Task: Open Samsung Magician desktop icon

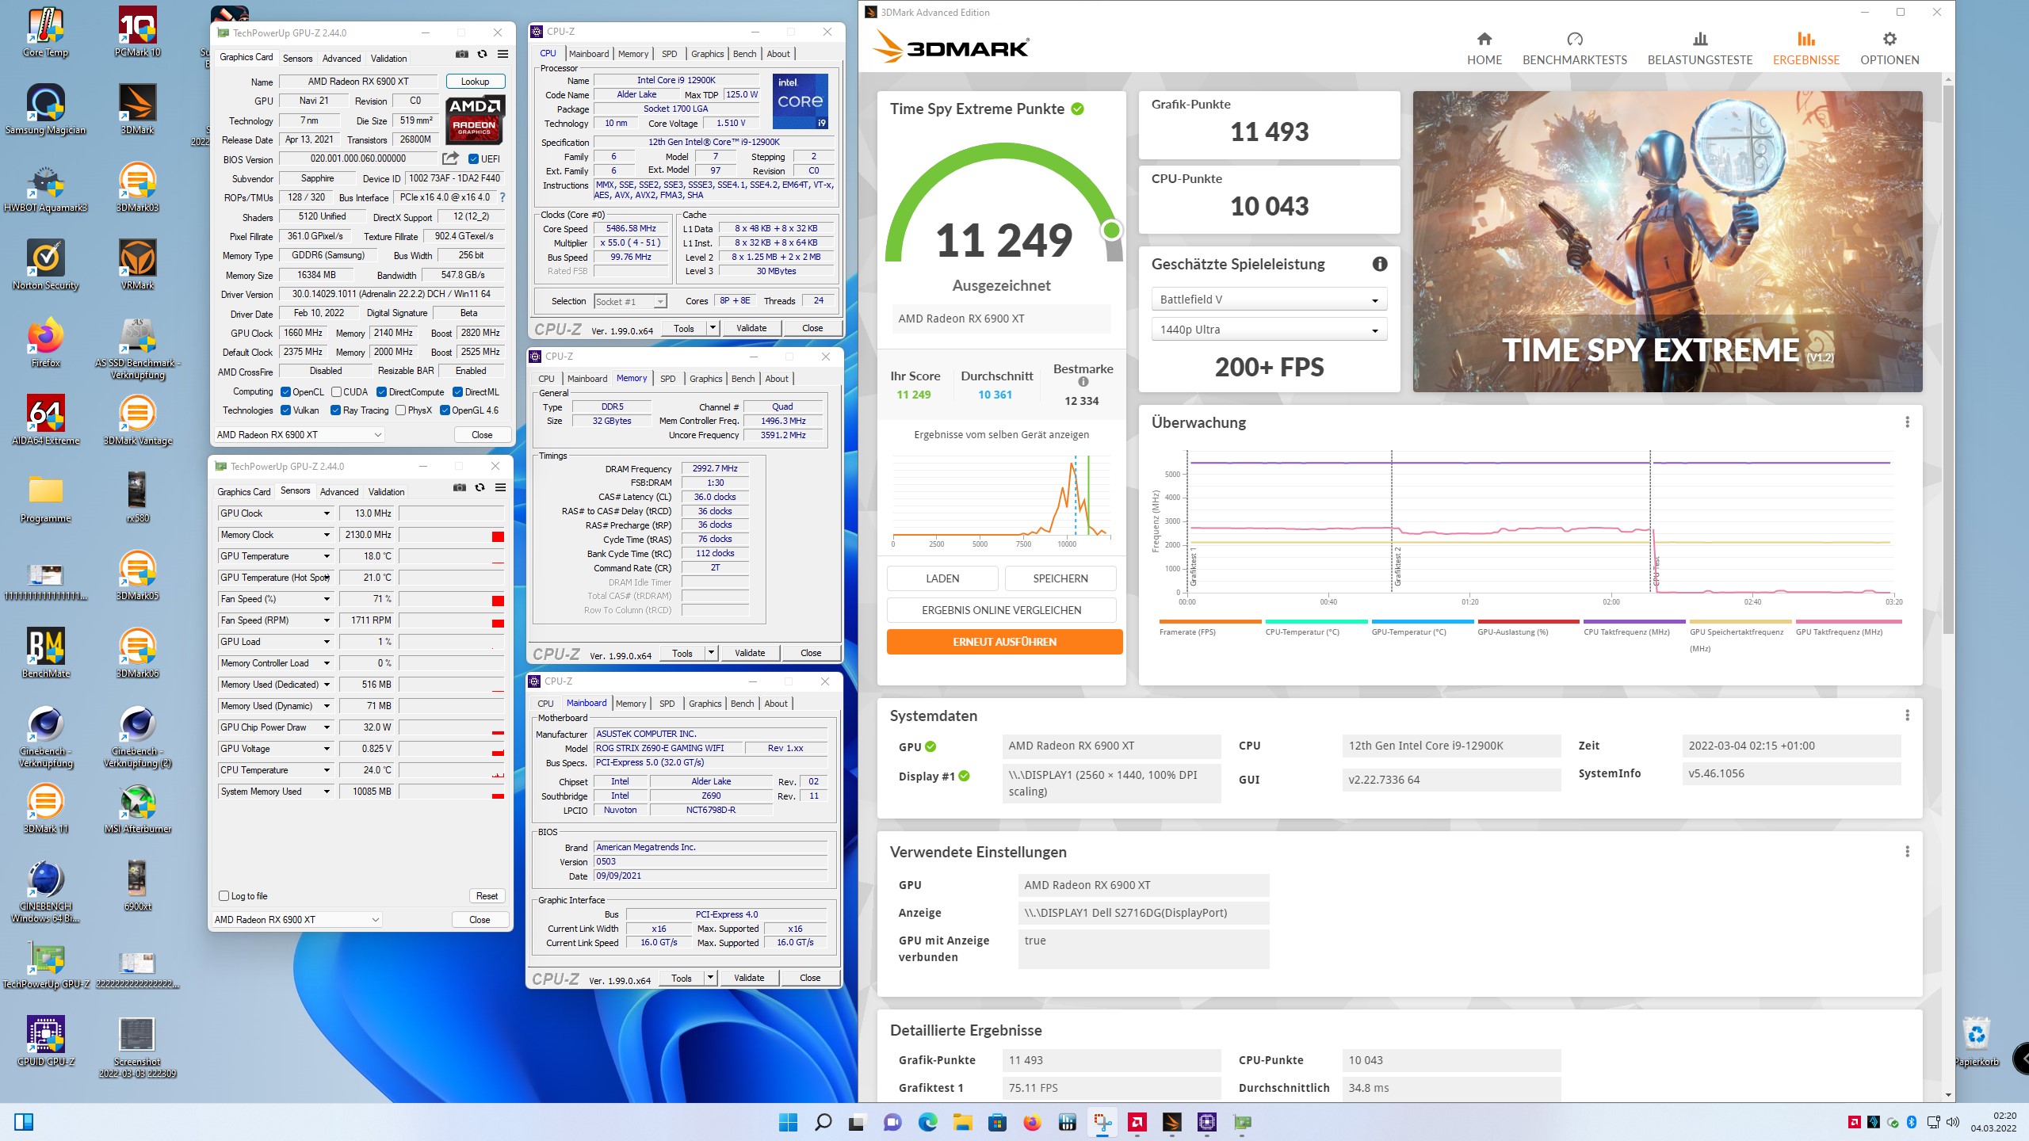Action: click(45, 110)
